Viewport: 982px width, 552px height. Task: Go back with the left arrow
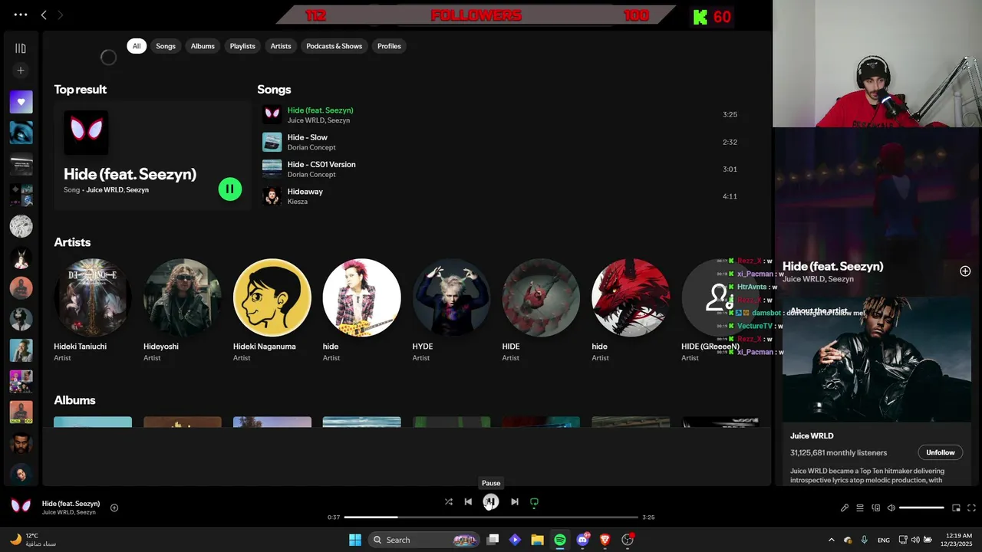pos(44,15)
